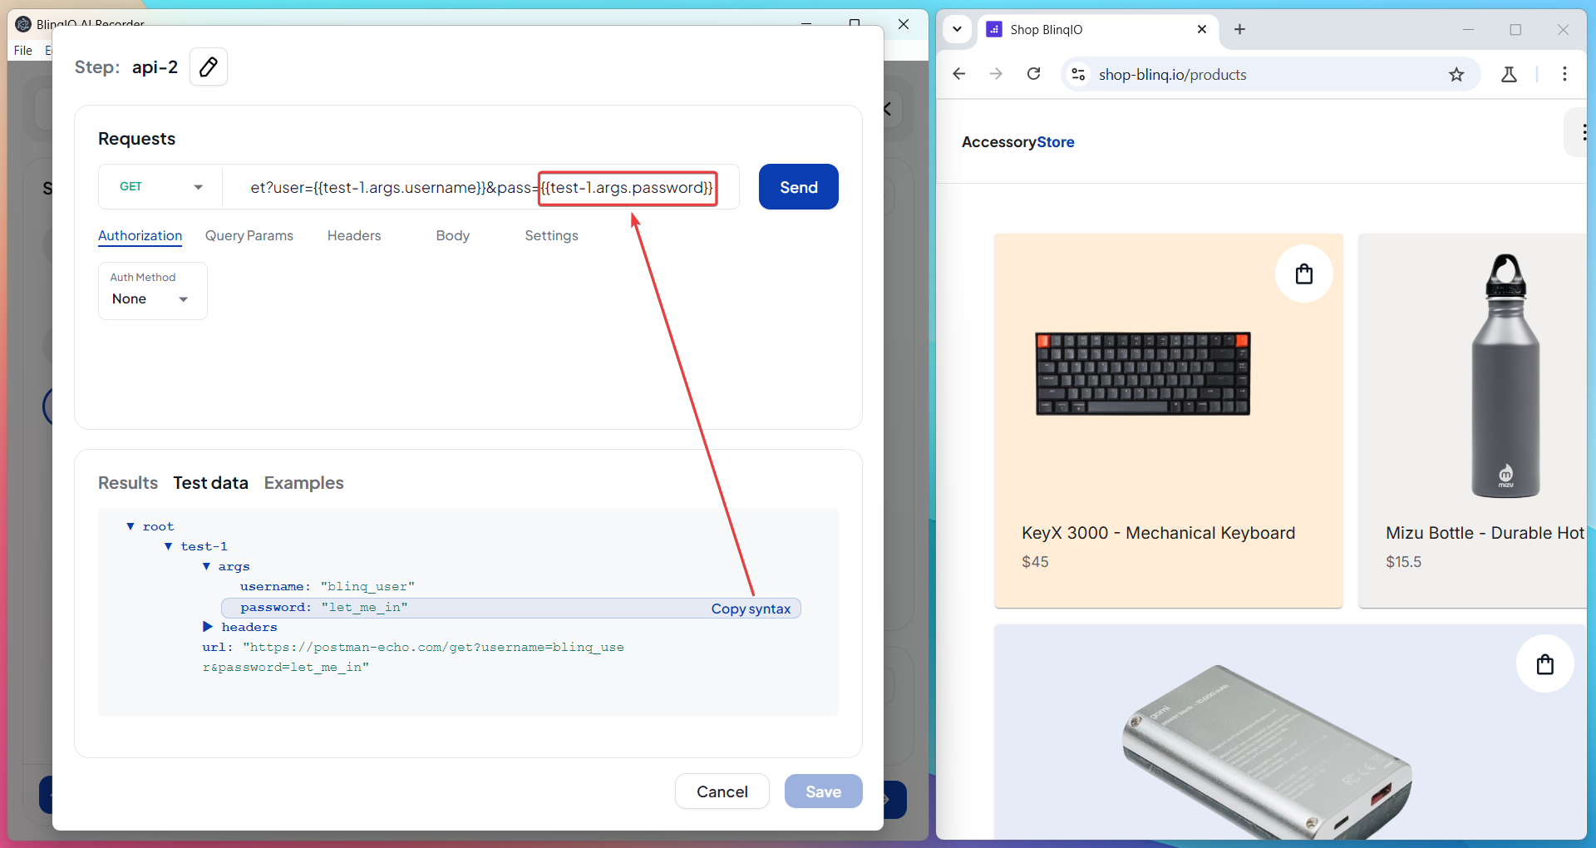The width and height of the screenshot is (1596, 848).
Task: Click inside the request URL input field
Action: 416,188
